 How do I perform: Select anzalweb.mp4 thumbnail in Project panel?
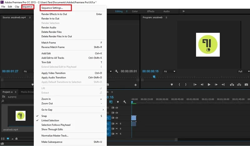[x=20, y=116]
